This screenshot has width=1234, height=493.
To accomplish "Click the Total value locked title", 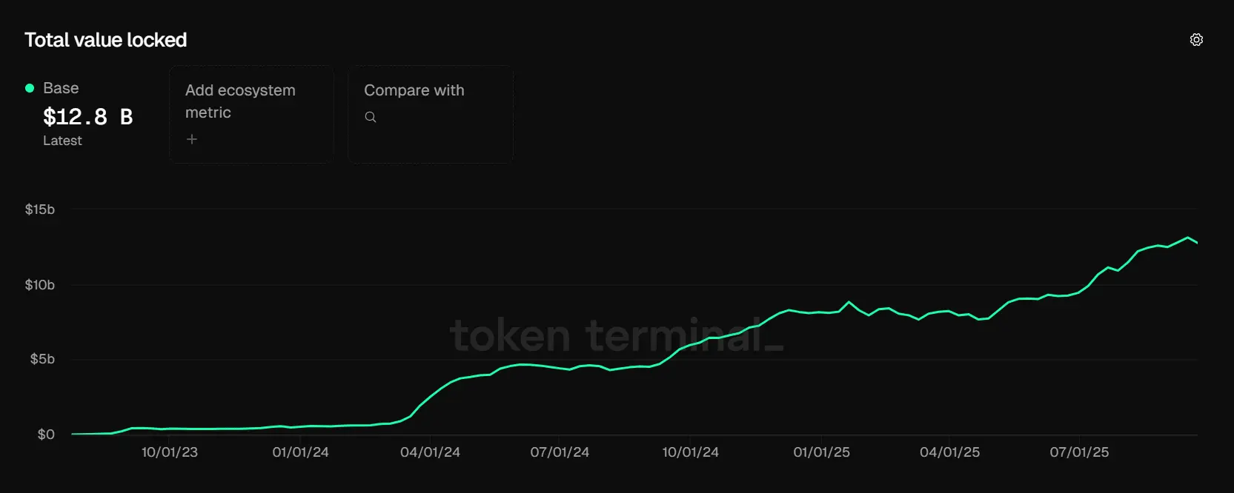I will (105, 40).
